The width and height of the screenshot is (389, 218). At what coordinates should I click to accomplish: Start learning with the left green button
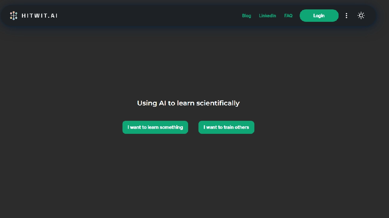[155, 127]
